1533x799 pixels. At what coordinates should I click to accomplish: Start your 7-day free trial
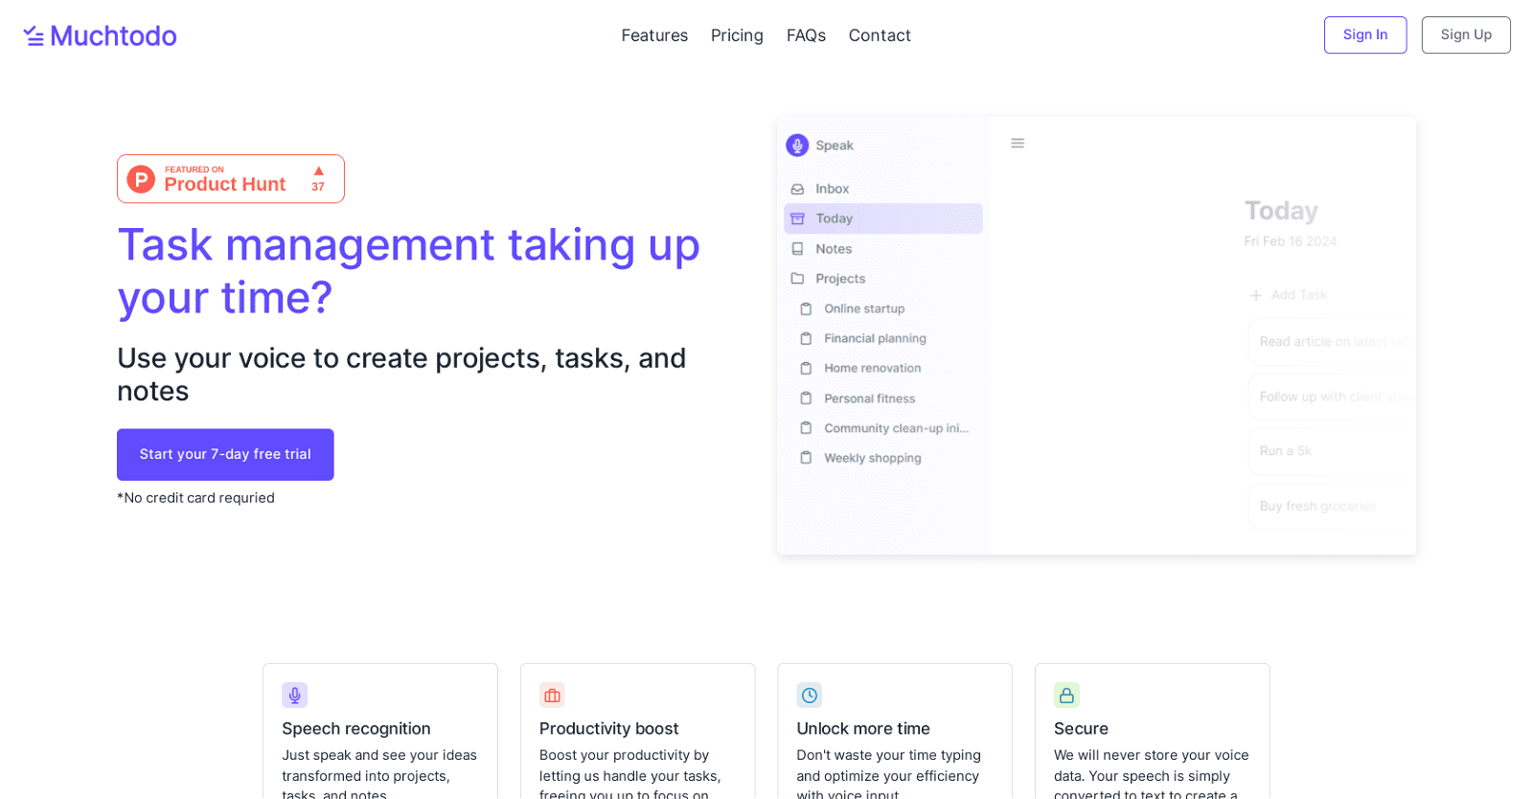click(225, 454)
